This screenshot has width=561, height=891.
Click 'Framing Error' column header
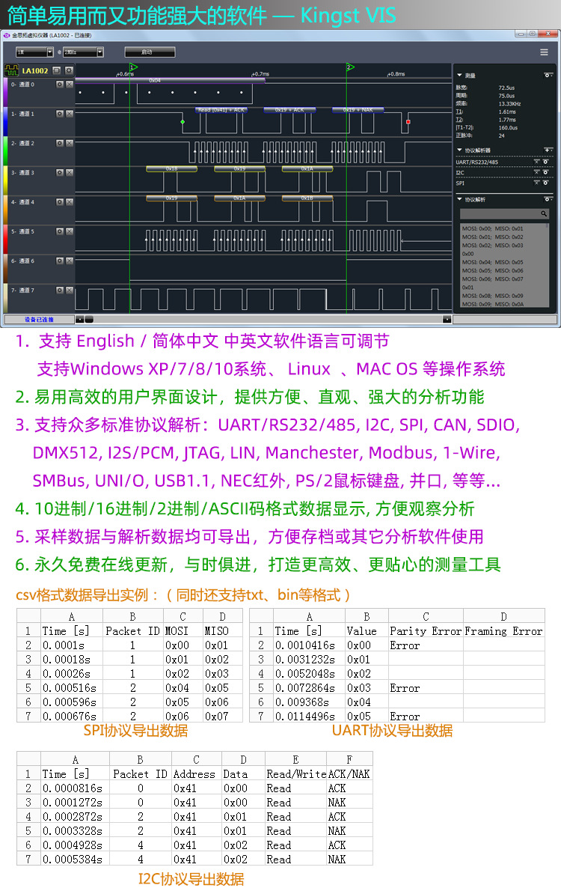[x=503, y=631]
